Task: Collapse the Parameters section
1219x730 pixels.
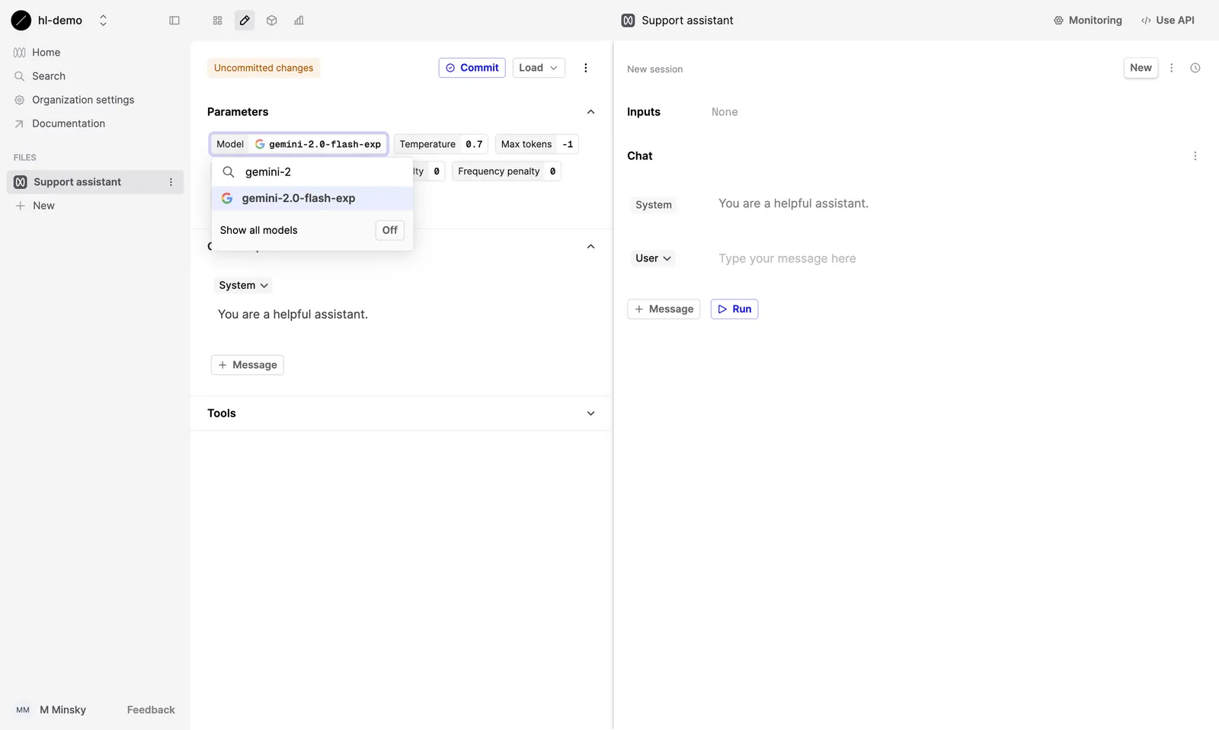Action: pyautogui.click(x=590, y=112)
